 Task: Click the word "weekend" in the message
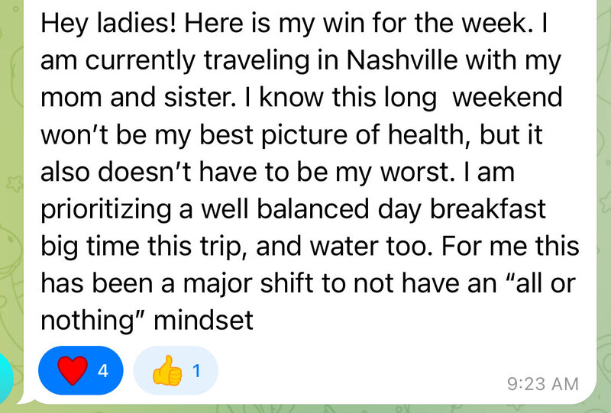(x=507, y=98)
